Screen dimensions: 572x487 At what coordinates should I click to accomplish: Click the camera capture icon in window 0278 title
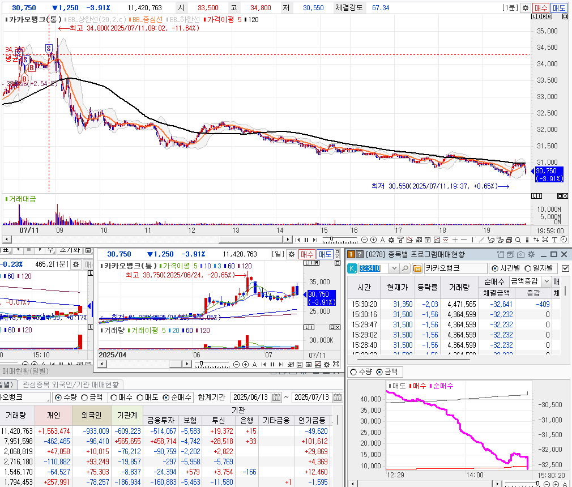520,254
